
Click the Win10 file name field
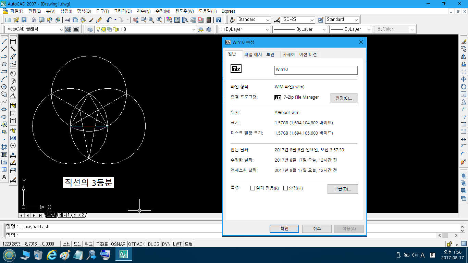click(316, 70)
